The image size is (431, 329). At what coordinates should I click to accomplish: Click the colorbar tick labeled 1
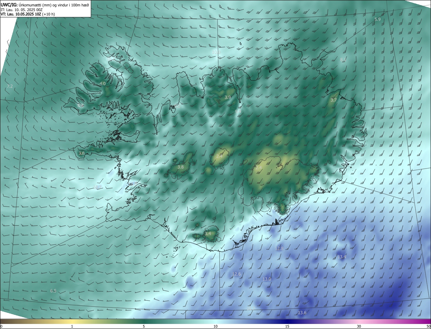point(72,326)
